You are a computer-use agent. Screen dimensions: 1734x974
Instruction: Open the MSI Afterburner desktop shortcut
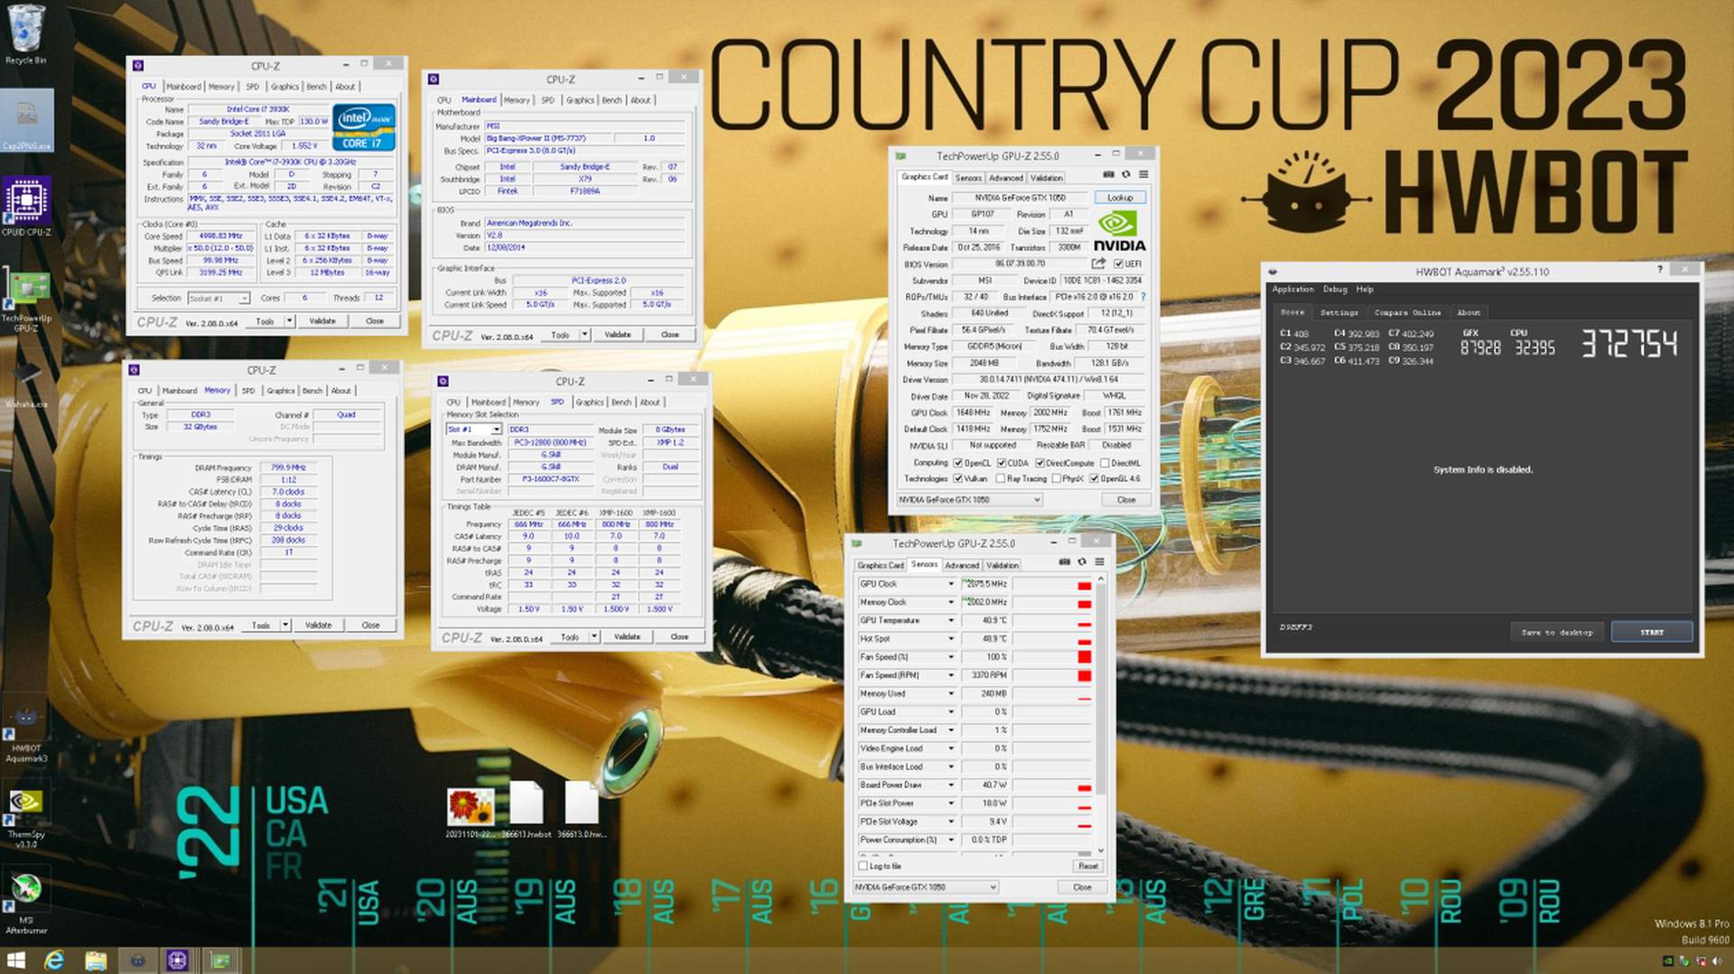click(x=26, y=903)
